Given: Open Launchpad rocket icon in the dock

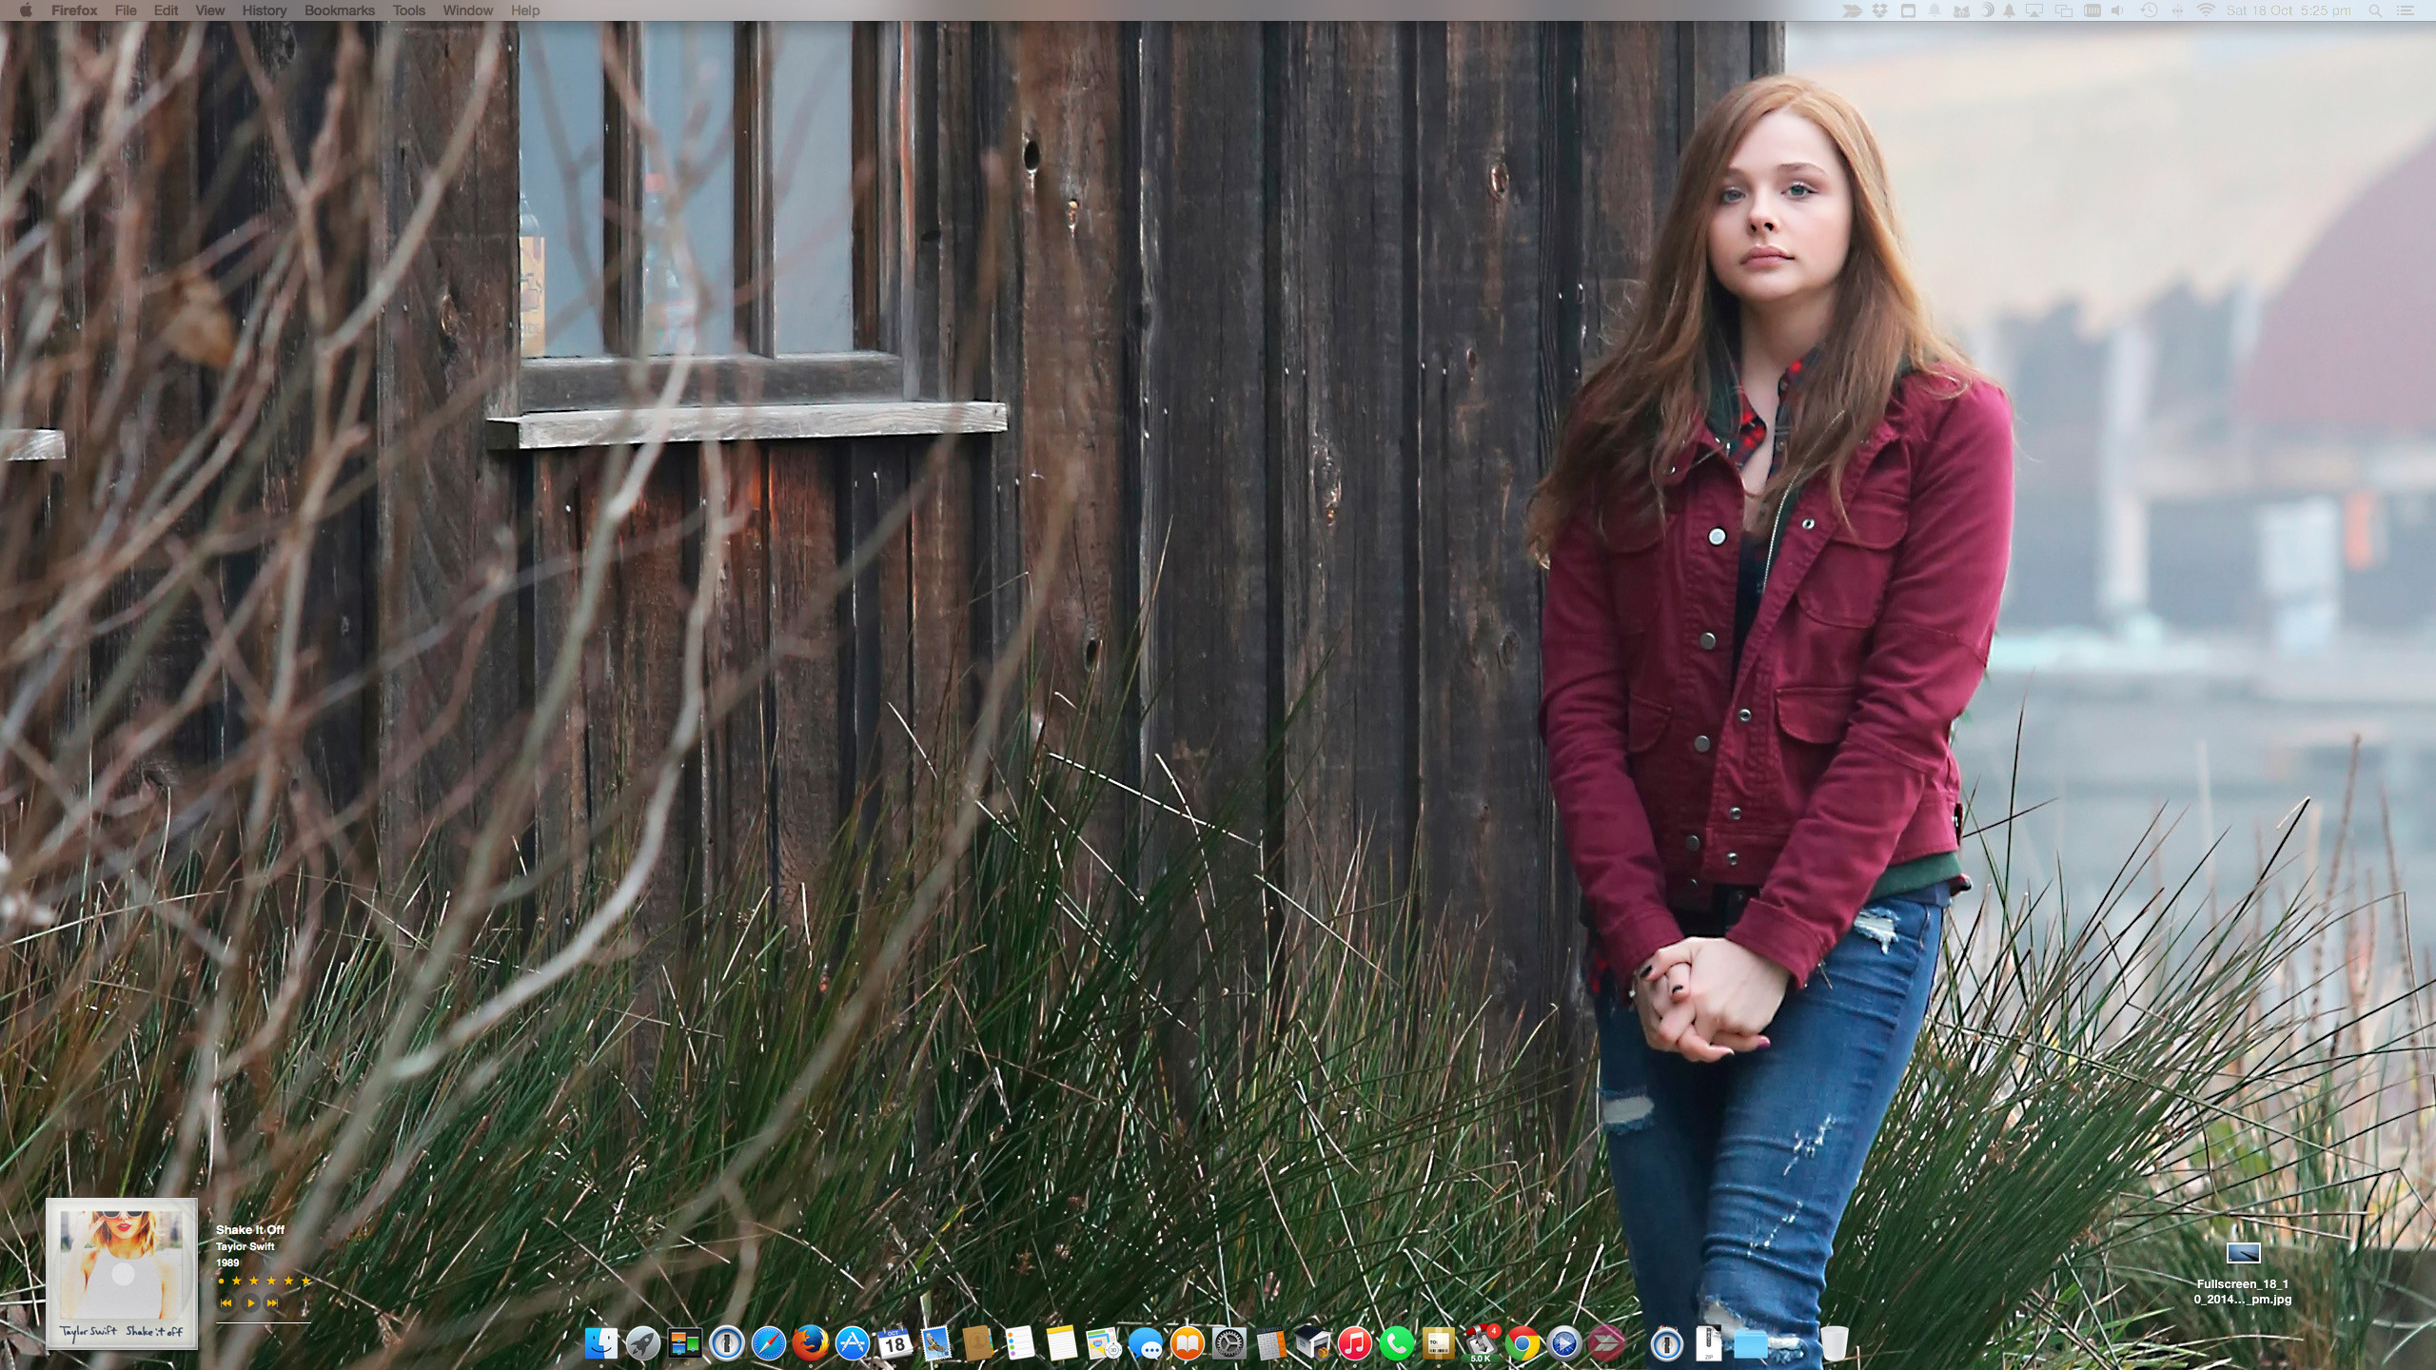Looking at the screenshot, I should click(642, 1343).
